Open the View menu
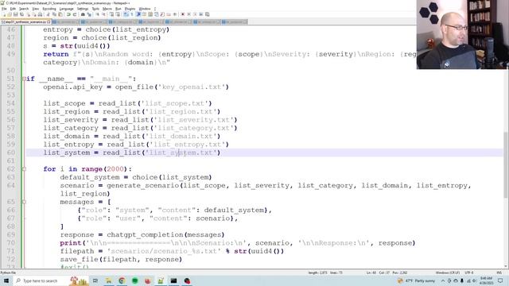Screen dimensions: 509x286 [36, 9]
